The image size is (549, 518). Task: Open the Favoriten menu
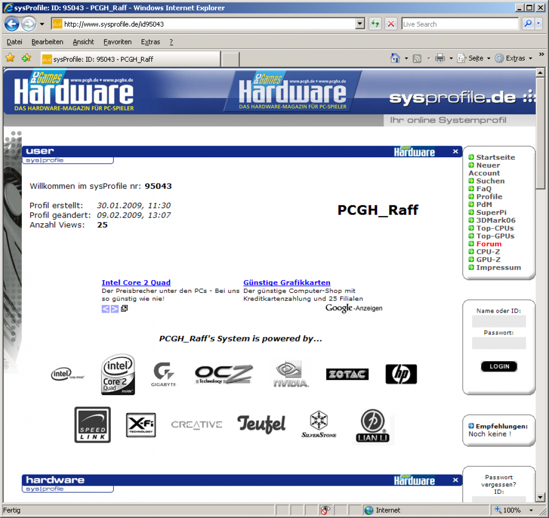pos(117,42)
